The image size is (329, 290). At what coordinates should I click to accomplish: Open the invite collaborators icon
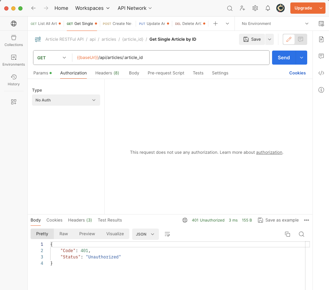point(243,8)
